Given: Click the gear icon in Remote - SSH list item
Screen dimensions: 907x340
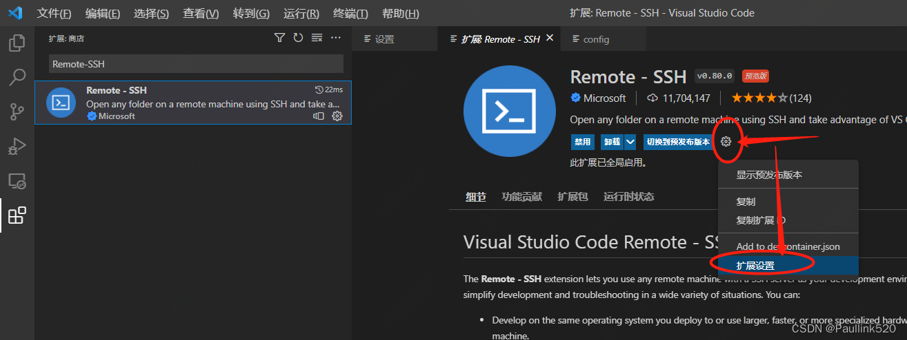Looking at the screenshot, I should 337,116.
